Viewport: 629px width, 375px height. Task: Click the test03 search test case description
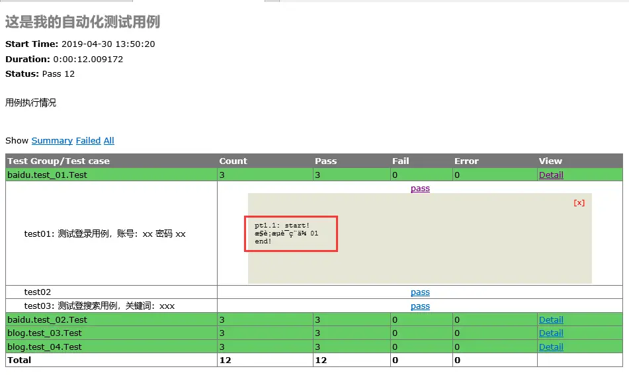click(x=99, y=306)
